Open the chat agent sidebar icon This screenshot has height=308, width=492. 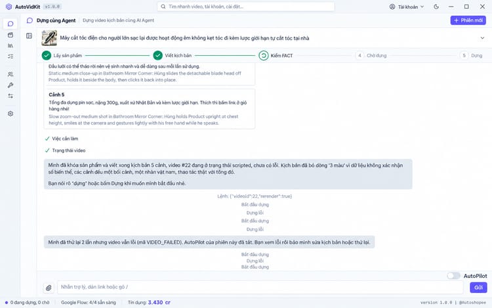(10, 24)
